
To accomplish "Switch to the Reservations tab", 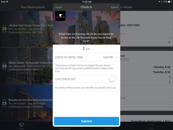I will [65, 128].
